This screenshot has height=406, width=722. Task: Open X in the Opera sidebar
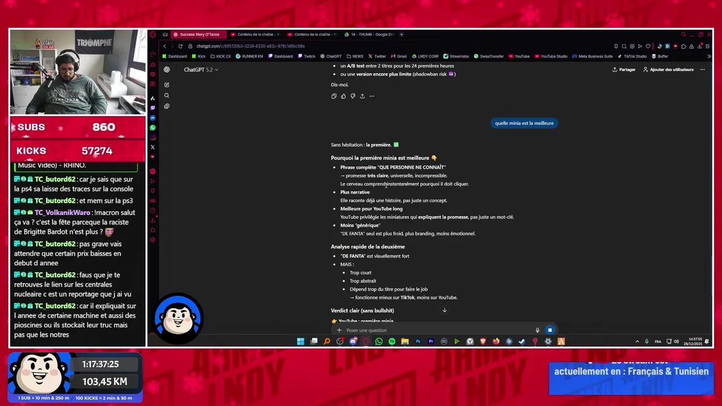[152, 147]
